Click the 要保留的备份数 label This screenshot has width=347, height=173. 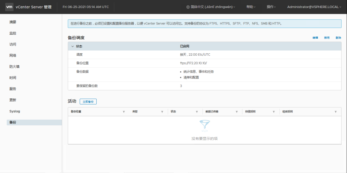coord(87,86)
